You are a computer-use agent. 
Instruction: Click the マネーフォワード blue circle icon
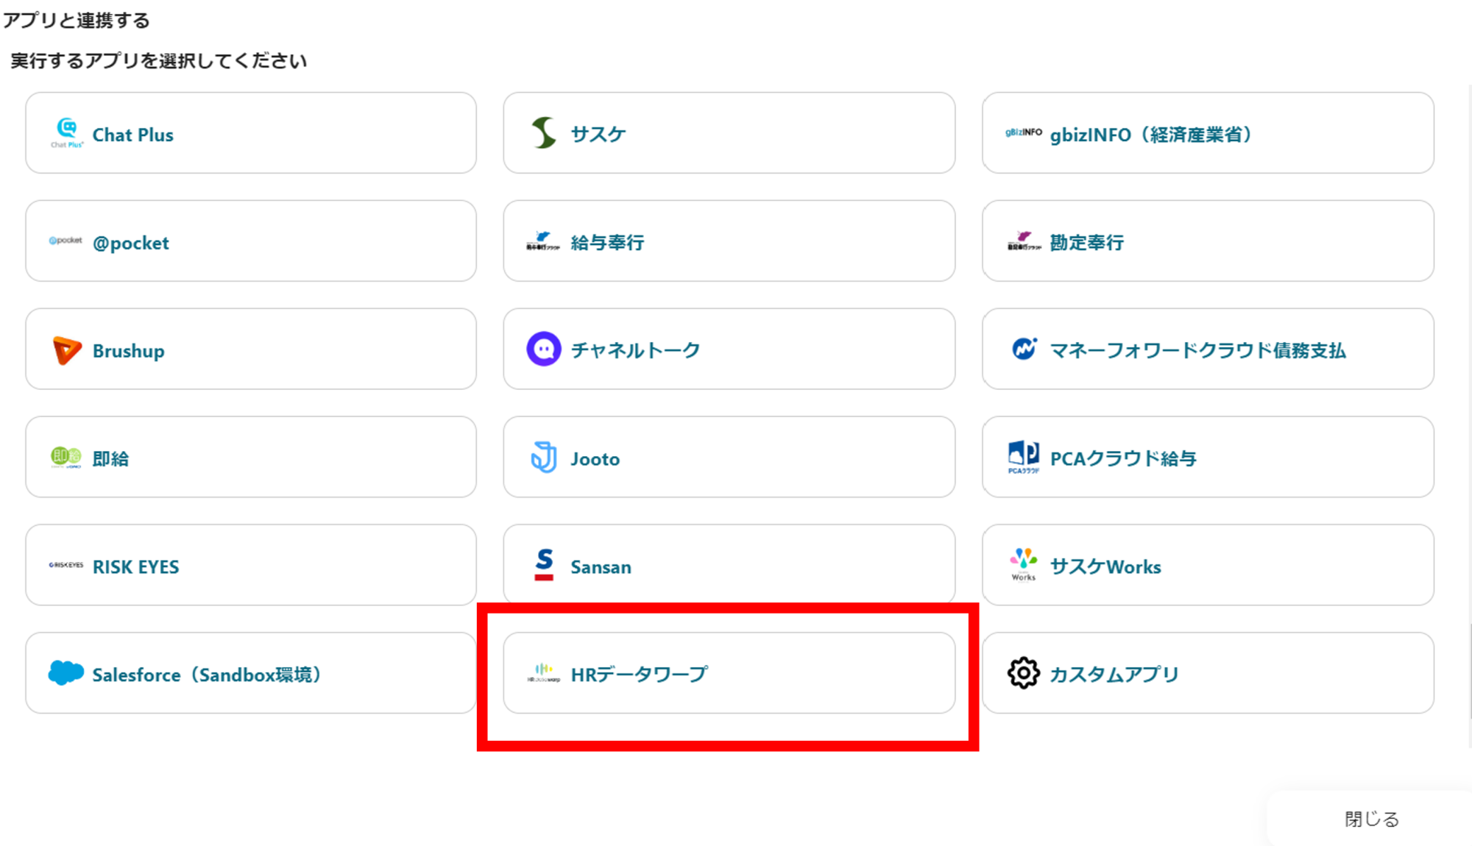point(1023,349)
